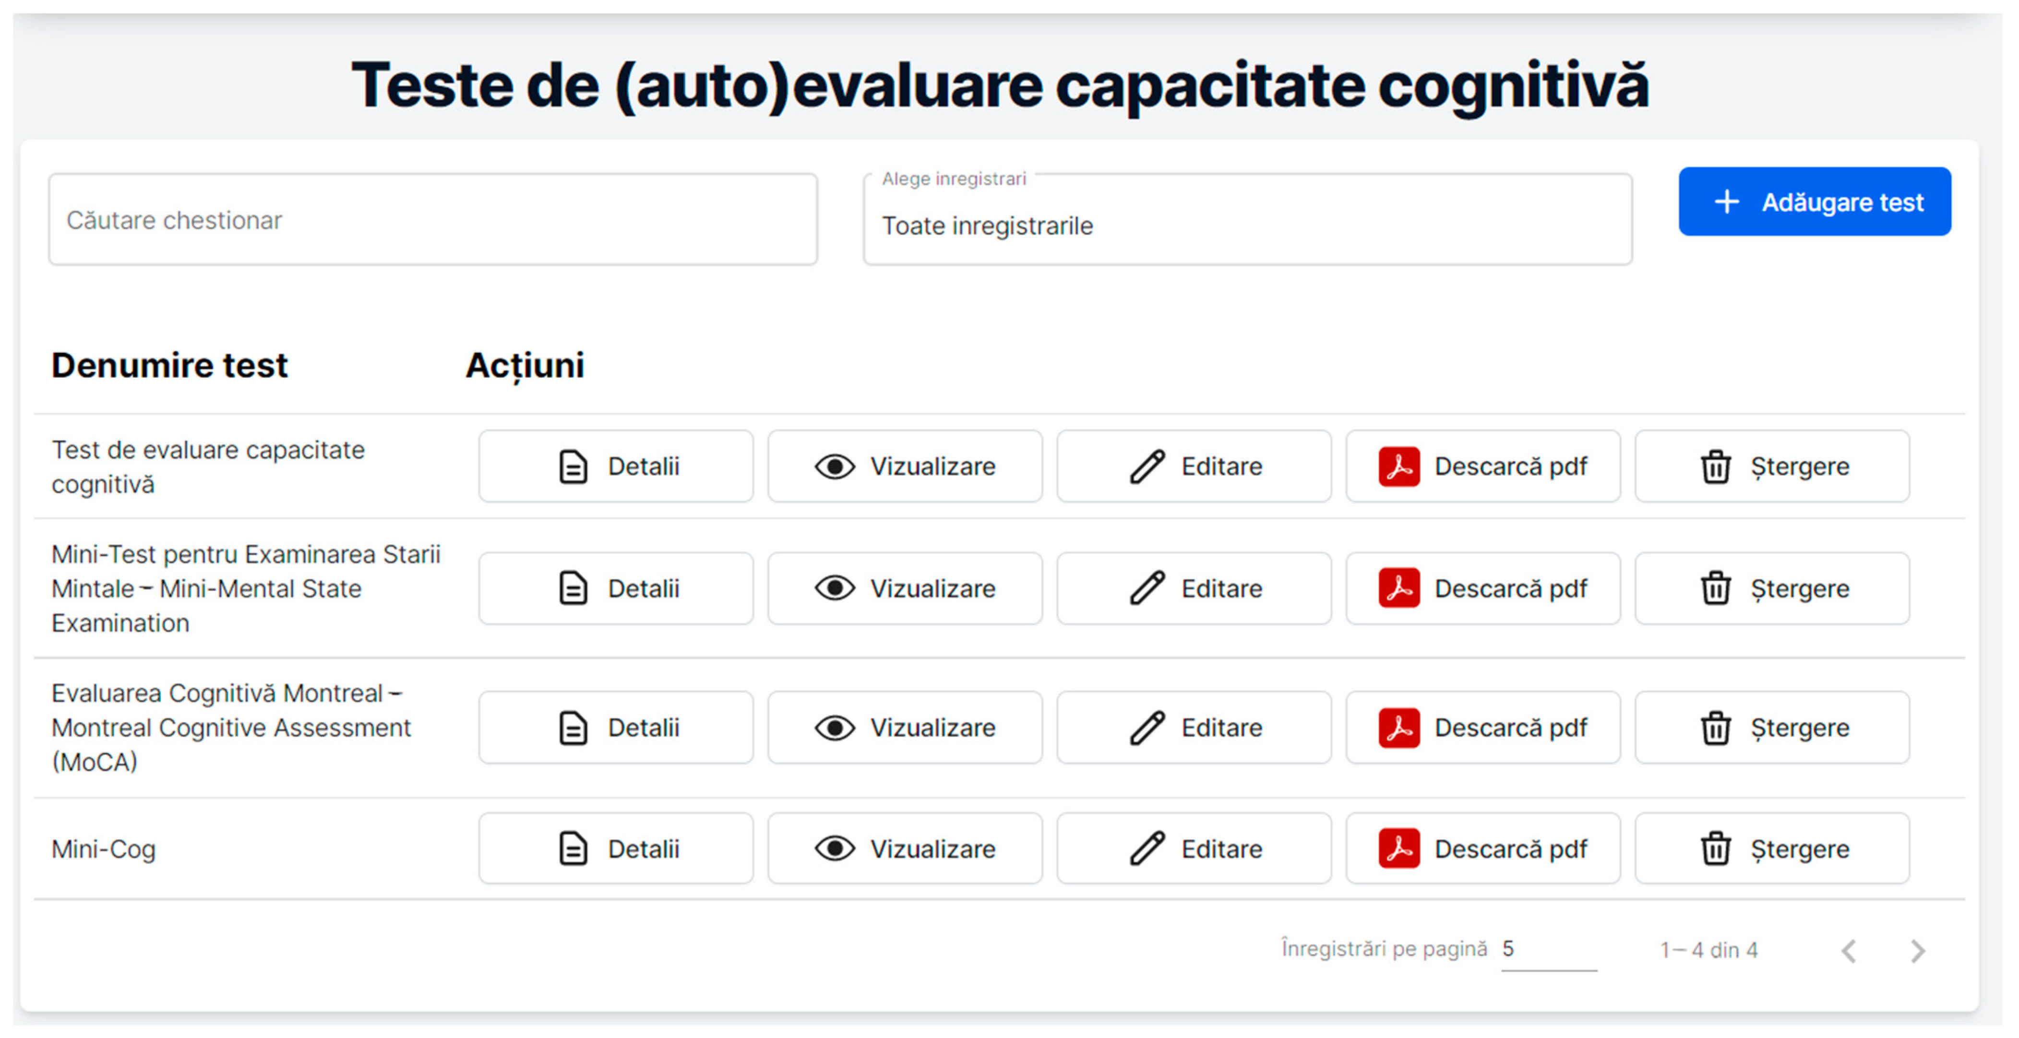Click eye icon for Montreal Cognitive Assessment

[x=835, y=728]
